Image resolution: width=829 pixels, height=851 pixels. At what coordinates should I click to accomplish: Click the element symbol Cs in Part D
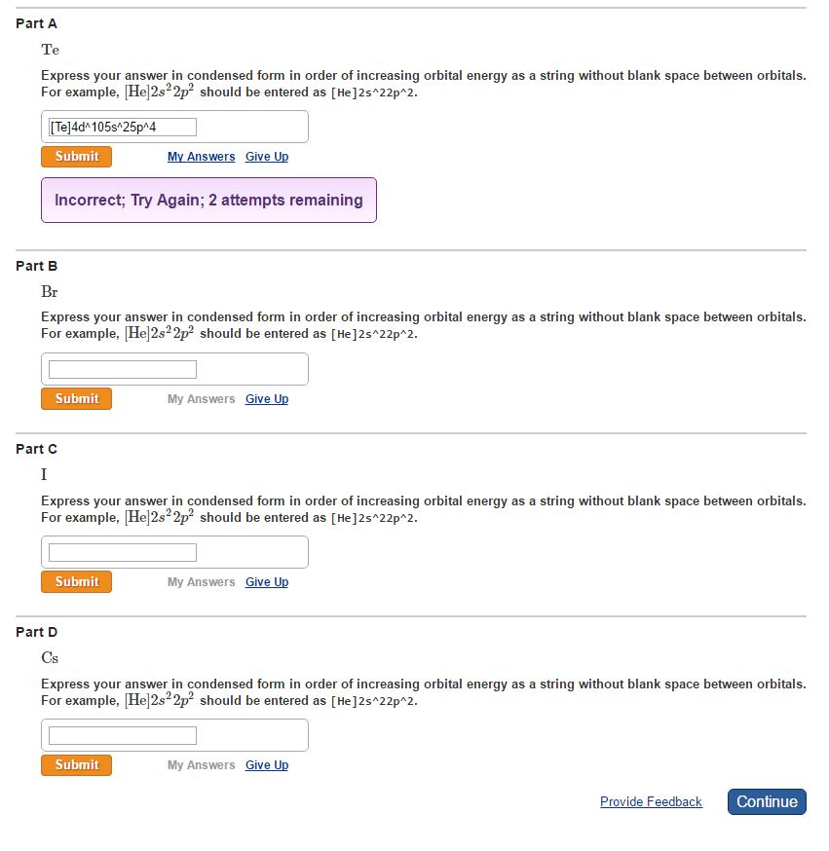49,658
